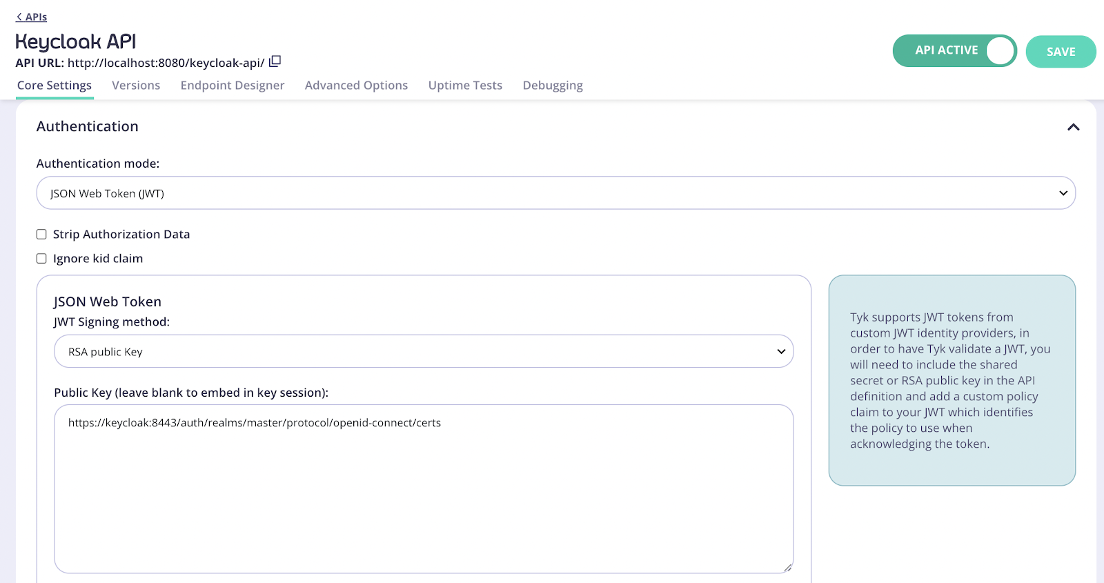The image size is (1104, 583).
Task: Go to the Advanced Options tab
Action: coord(356,86)
